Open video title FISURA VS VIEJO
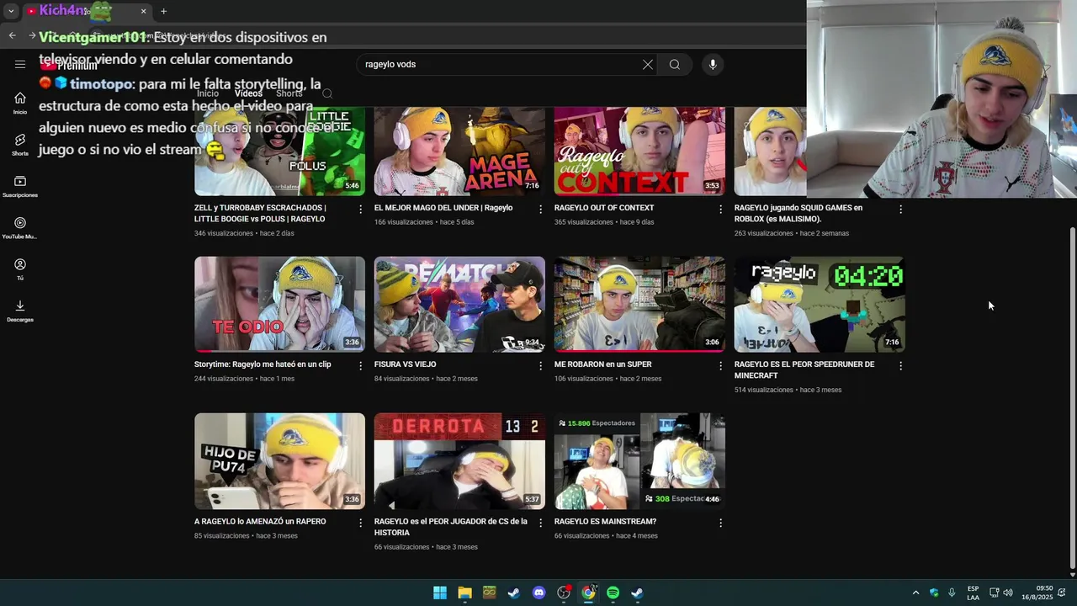 (x=405, y=364)
